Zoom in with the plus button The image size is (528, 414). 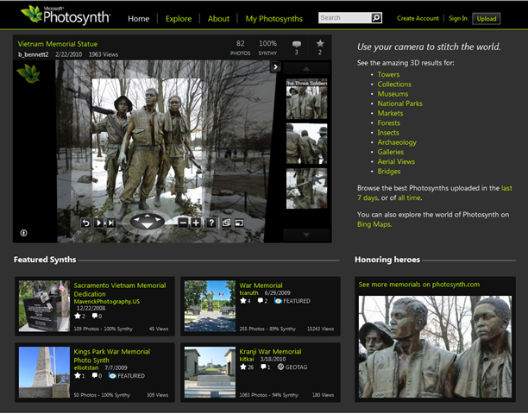click(196, 223)
